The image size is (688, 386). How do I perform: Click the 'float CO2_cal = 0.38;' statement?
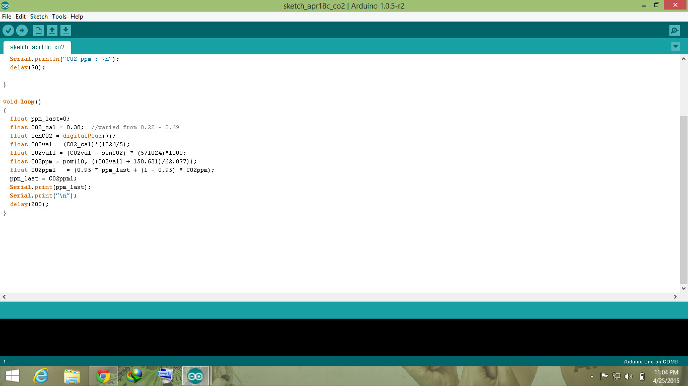click(47, 127)
